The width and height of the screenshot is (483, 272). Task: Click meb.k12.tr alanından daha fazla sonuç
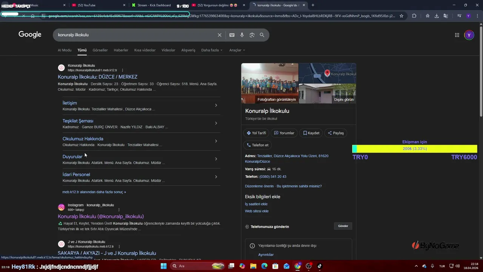pyautogui.click(x=94, y=192)
